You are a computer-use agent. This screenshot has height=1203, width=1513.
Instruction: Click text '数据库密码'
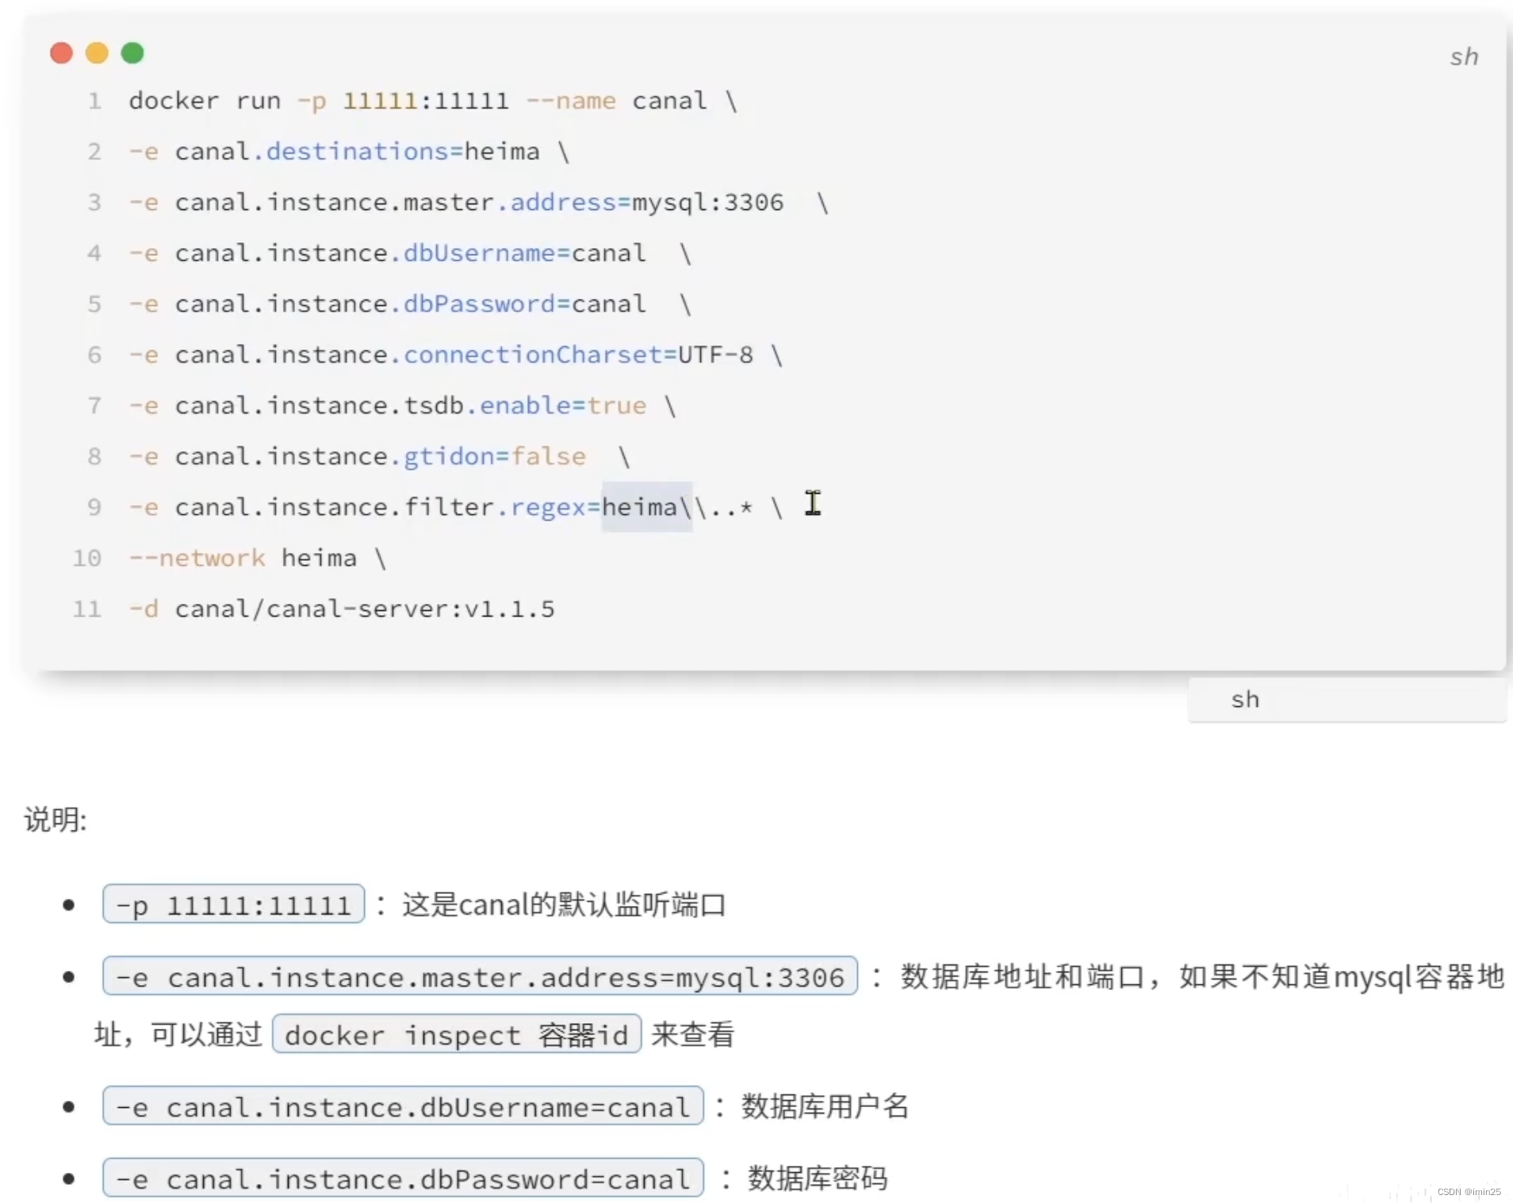point(818,1178)
